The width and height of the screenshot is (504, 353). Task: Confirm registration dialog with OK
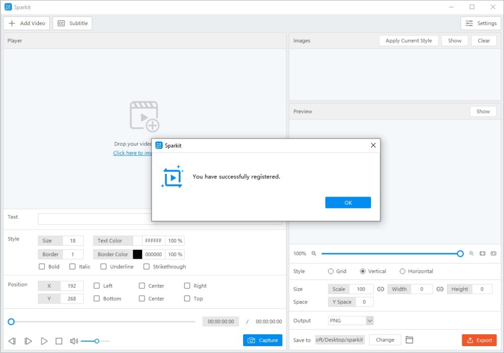click(x=348, y=203)
